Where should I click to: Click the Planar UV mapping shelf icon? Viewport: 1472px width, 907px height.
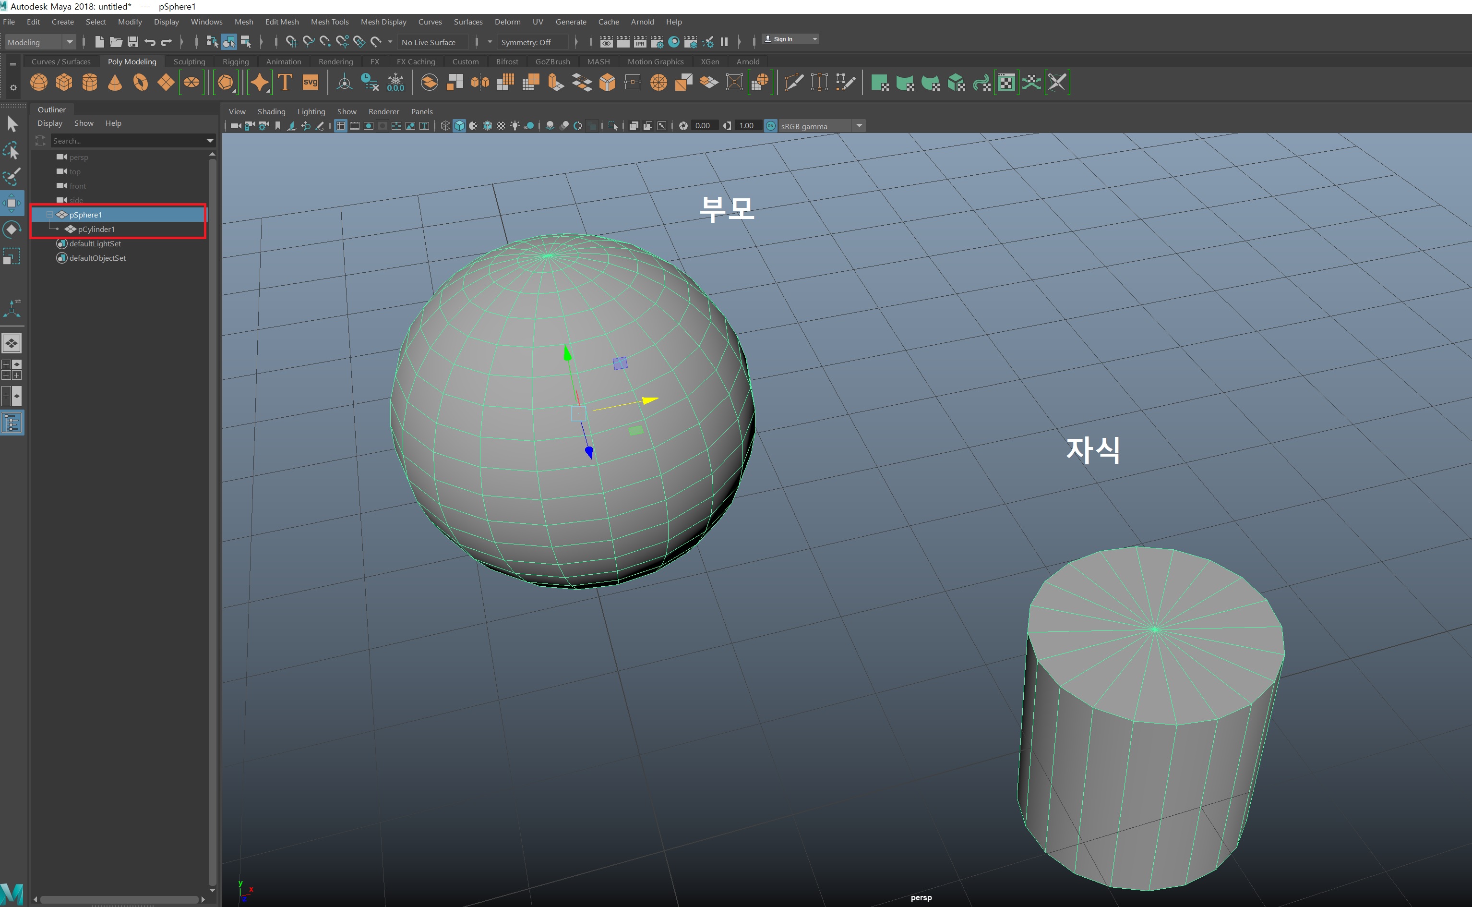pos(880,82)
